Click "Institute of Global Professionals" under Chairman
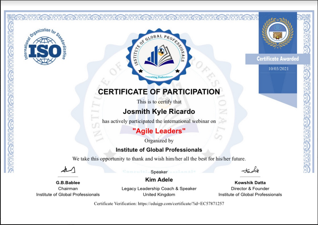The image size is (318, 225). tap(68, 195)
